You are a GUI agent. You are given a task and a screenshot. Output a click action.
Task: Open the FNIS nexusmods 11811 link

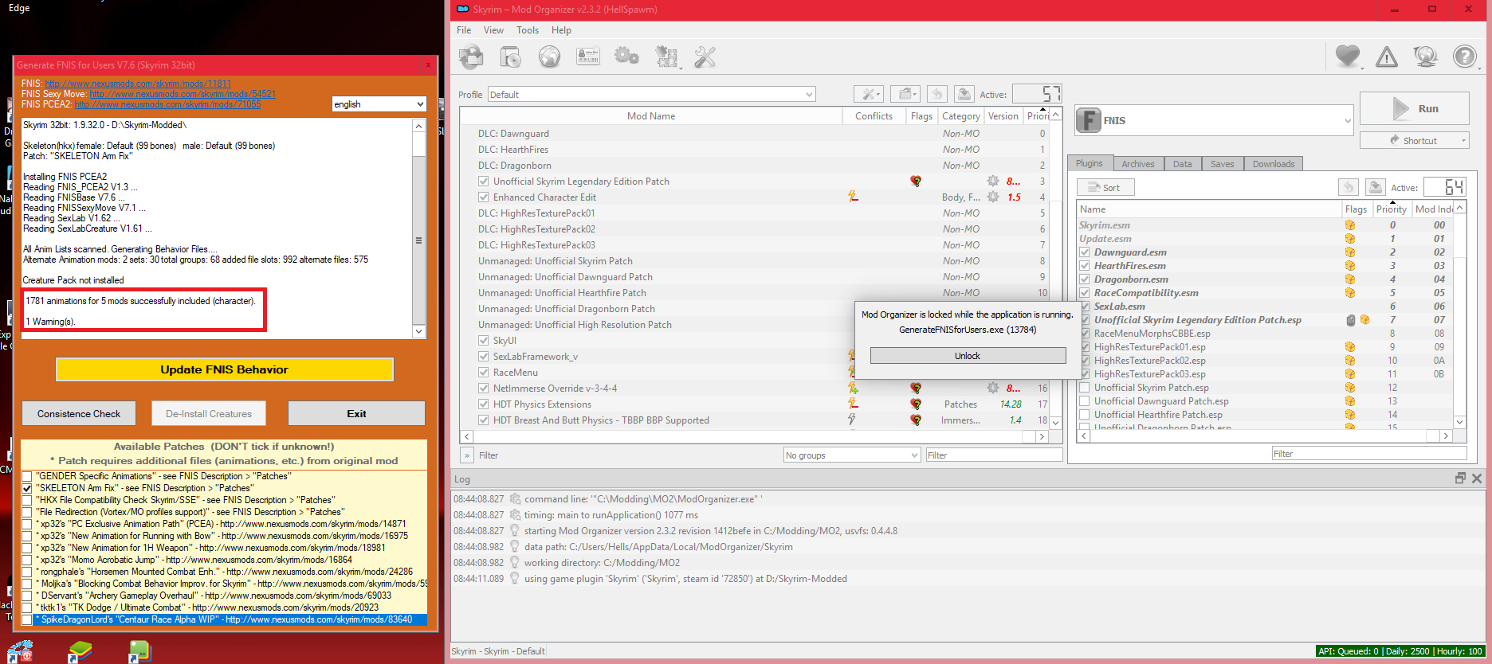(138, 84)
